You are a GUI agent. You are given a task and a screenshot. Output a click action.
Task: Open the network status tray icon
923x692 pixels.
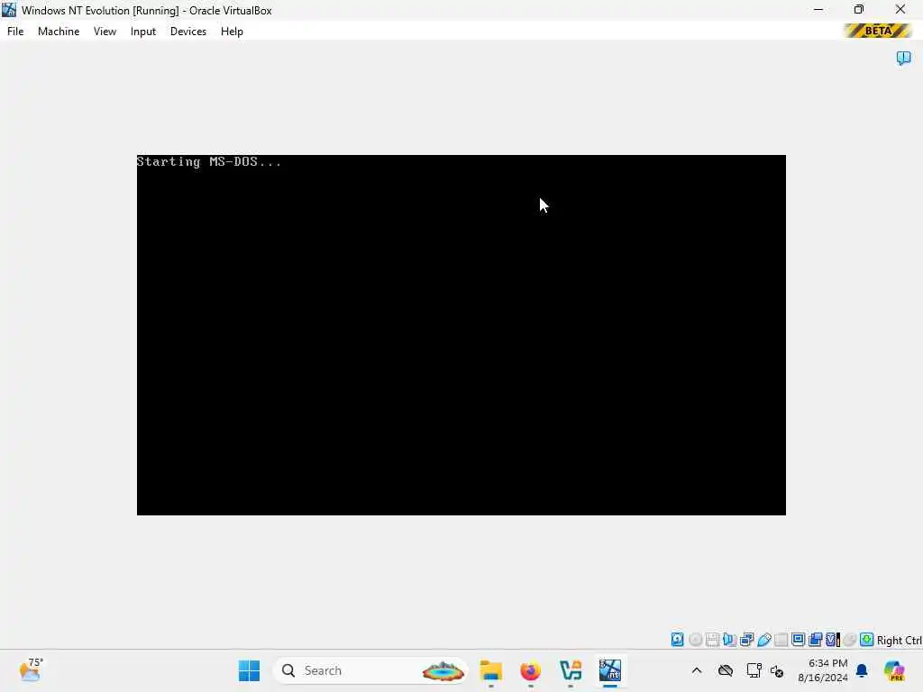coord(754,670)
